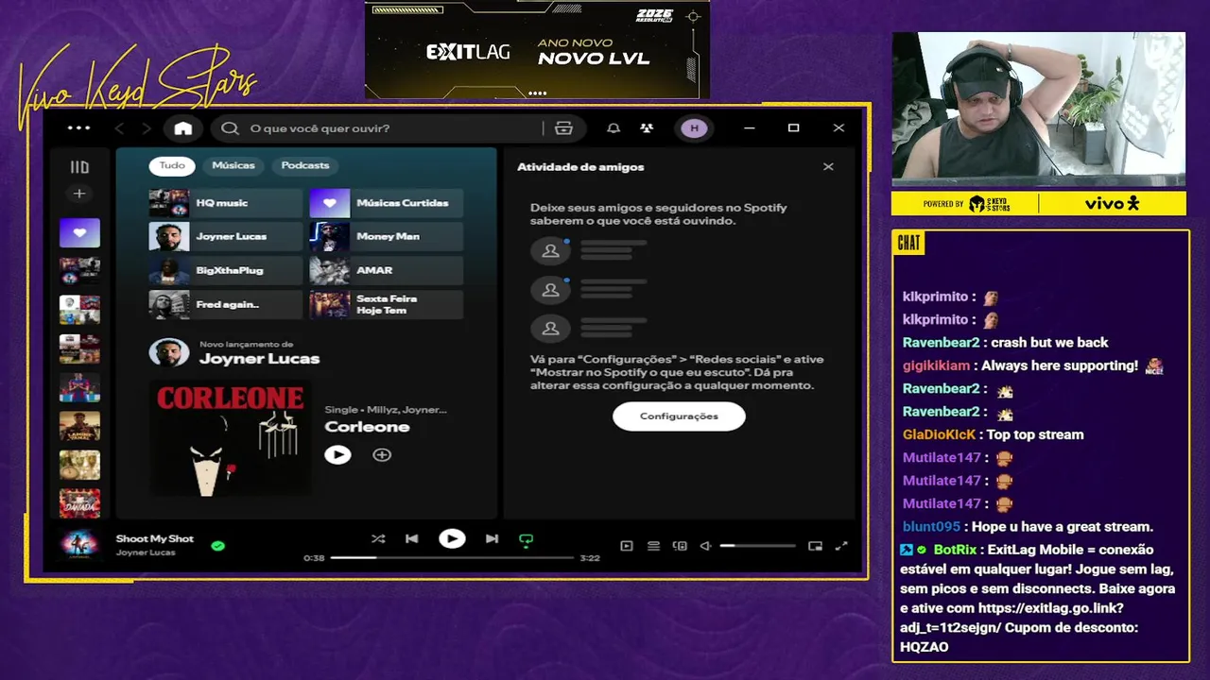
Task: Open second playlist thumbnail in library sidebar
Action: [79, 271]
